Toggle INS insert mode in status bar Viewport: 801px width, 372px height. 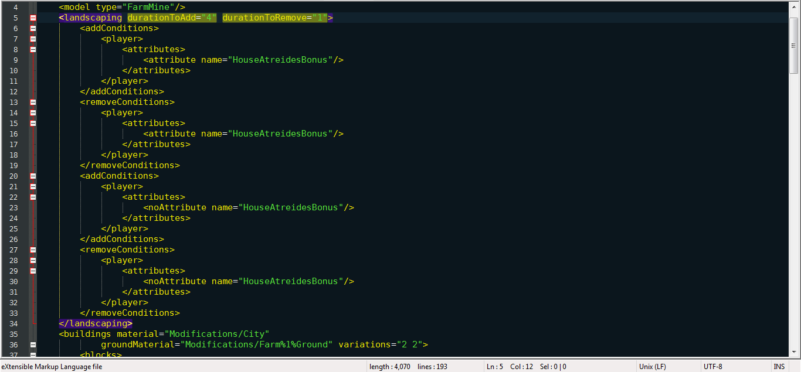[779, 367]
